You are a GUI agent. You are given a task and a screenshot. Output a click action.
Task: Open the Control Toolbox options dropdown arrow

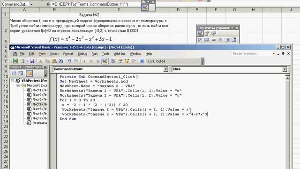tap(232, 28)
